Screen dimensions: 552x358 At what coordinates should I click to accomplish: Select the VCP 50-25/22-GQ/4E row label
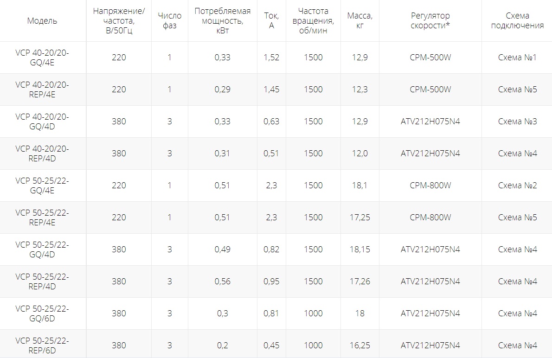point(42,185)
